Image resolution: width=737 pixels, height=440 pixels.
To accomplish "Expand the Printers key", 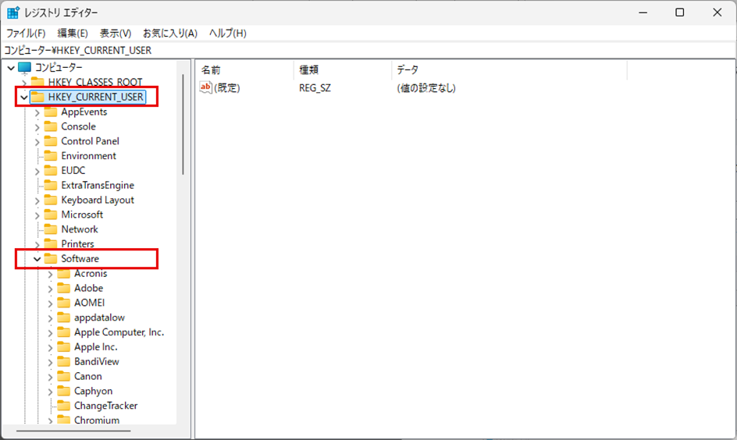I will pos(37,245).
